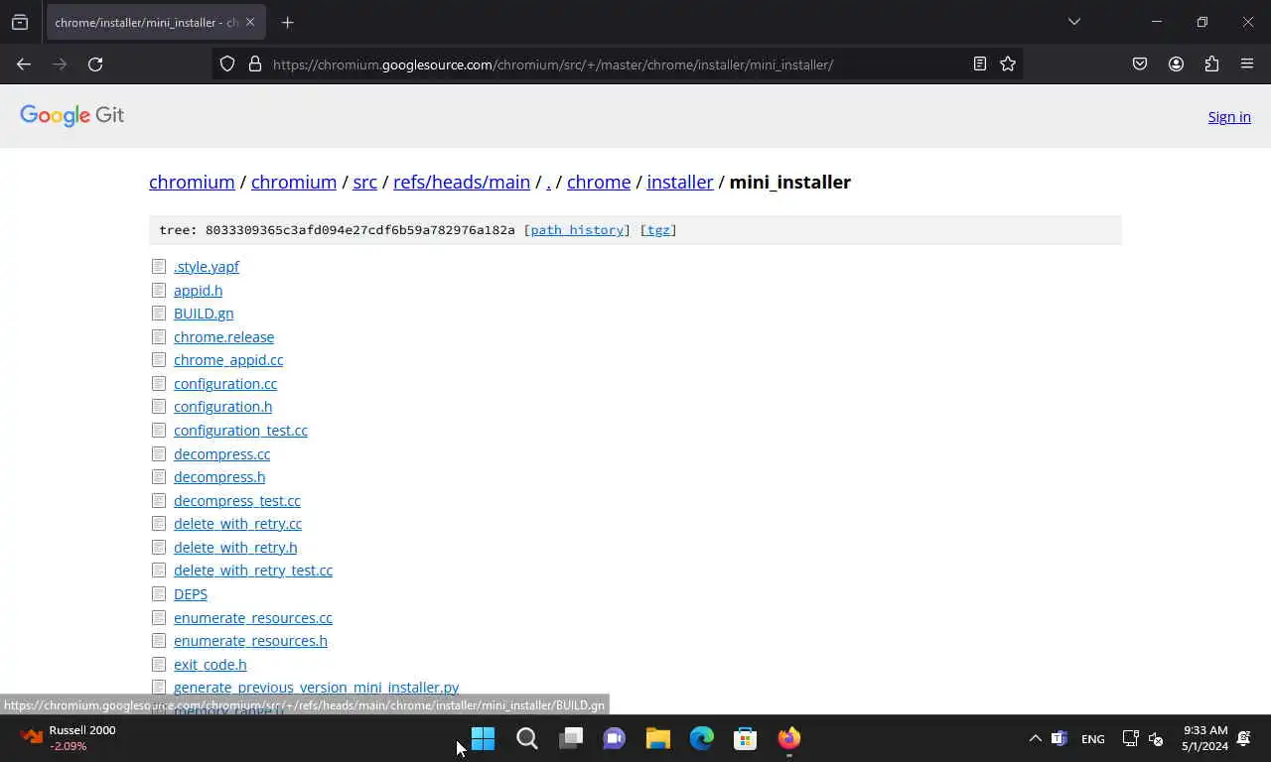Open the Pocket save icon
Viewport: 1271px width, 762px height.
coord(1140,64)
